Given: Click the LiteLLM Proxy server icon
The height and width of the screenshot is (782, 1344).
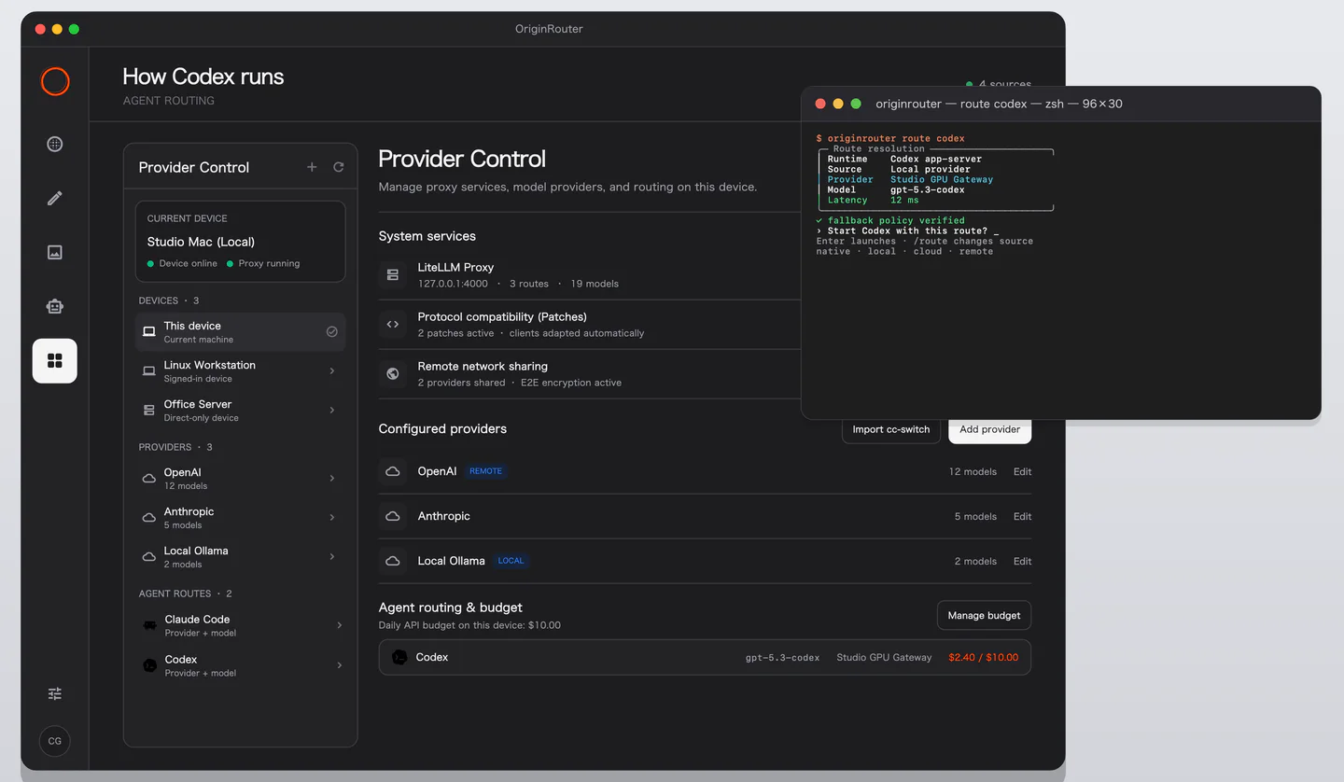Looking at the screenshot, I should pyautogui.click(x=393, y=274).
